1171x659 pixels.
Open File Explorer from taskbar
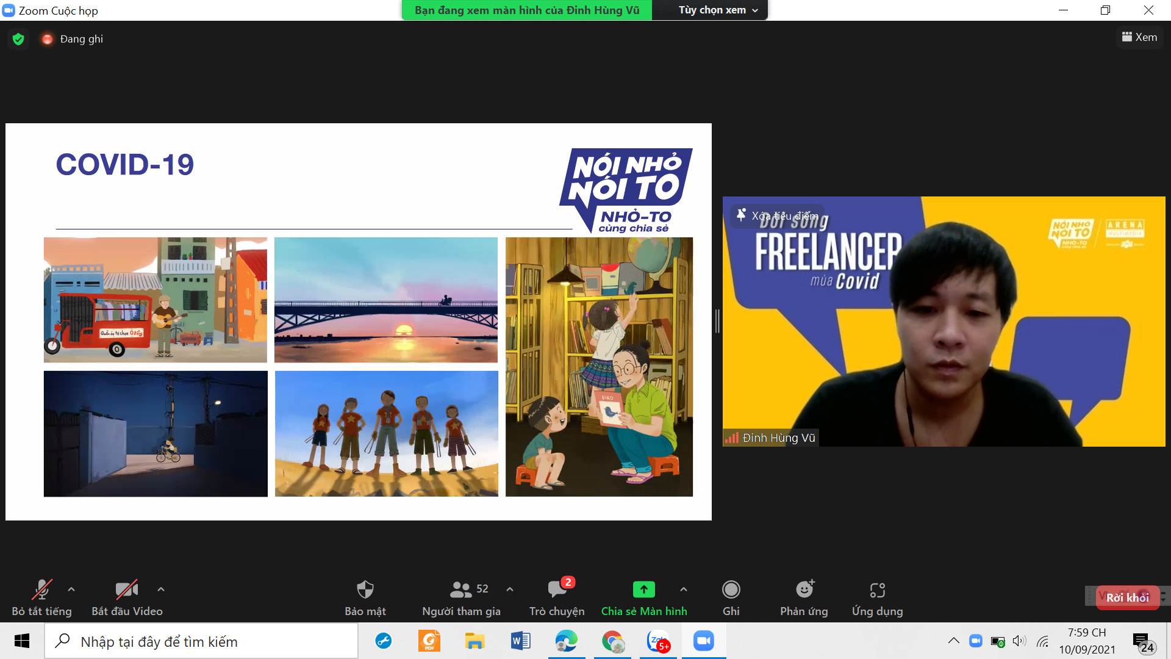(474, 641)
